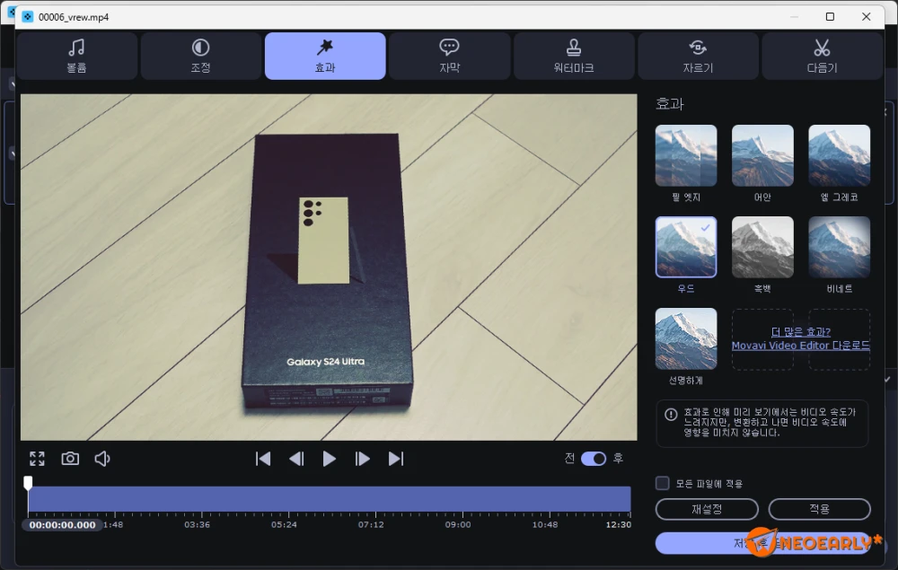Maximize the 00006_vrew.mp4 window

830,16
